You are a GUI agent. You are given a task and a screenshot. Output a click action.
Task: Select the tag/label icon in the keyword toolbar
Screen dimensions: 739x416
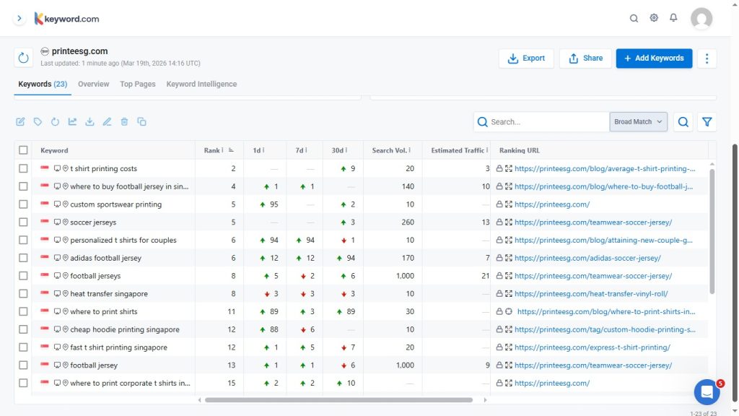click(x=38, y=121)
